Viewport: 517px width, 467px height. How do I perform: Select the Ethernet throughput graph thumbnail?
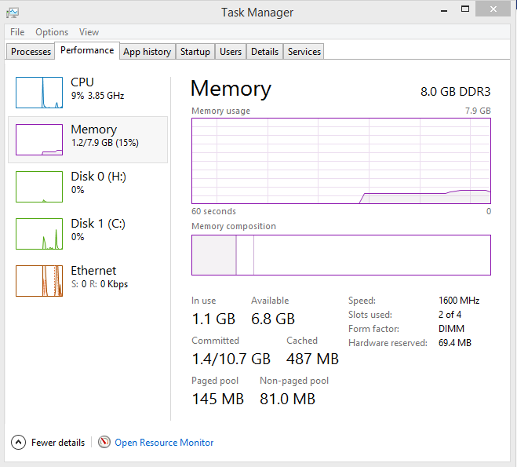[39, 281]
